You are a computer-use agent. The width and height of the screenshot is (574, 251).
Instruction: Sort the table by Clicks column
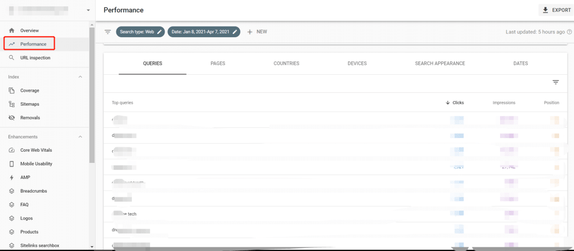click(x=455, y=102)
